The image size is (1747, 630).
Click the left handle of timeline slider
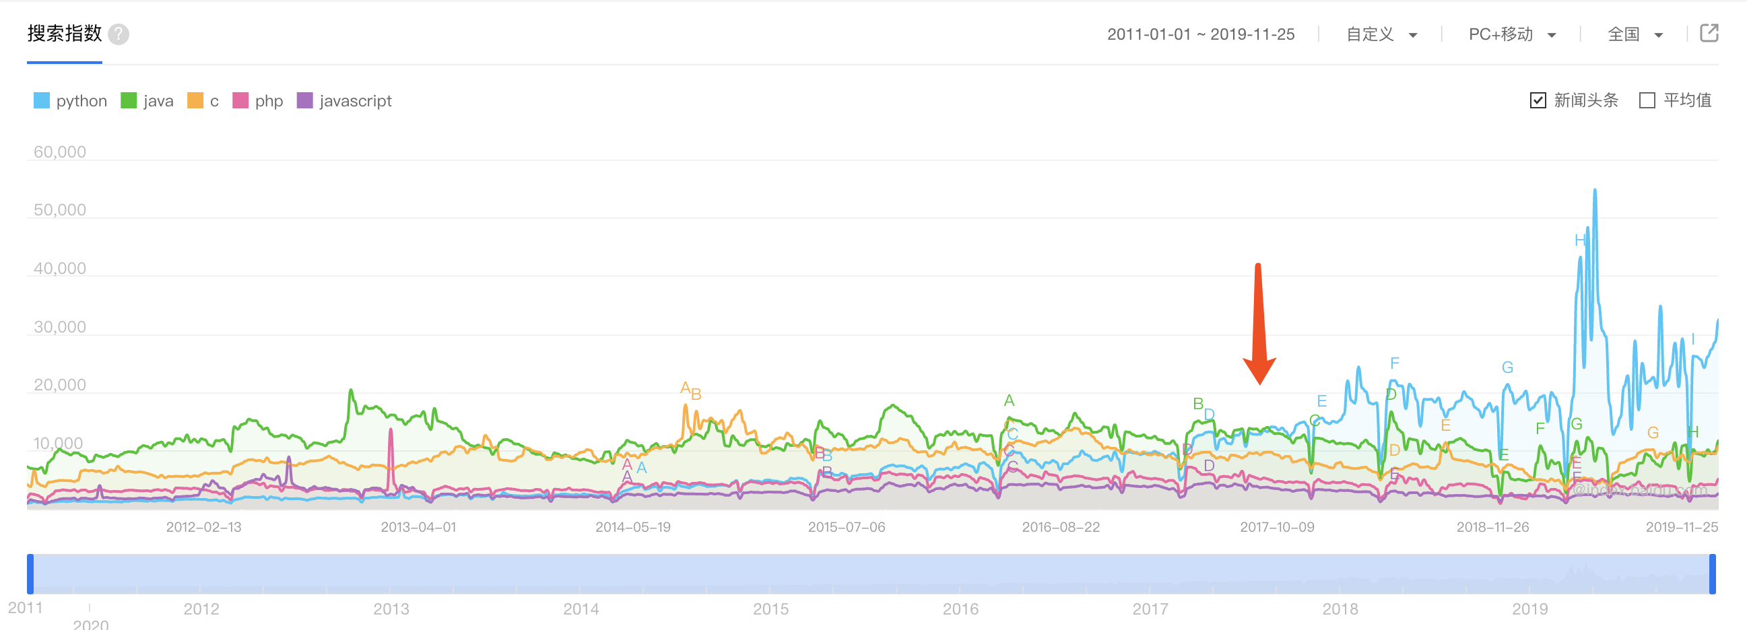pos(30,573)
